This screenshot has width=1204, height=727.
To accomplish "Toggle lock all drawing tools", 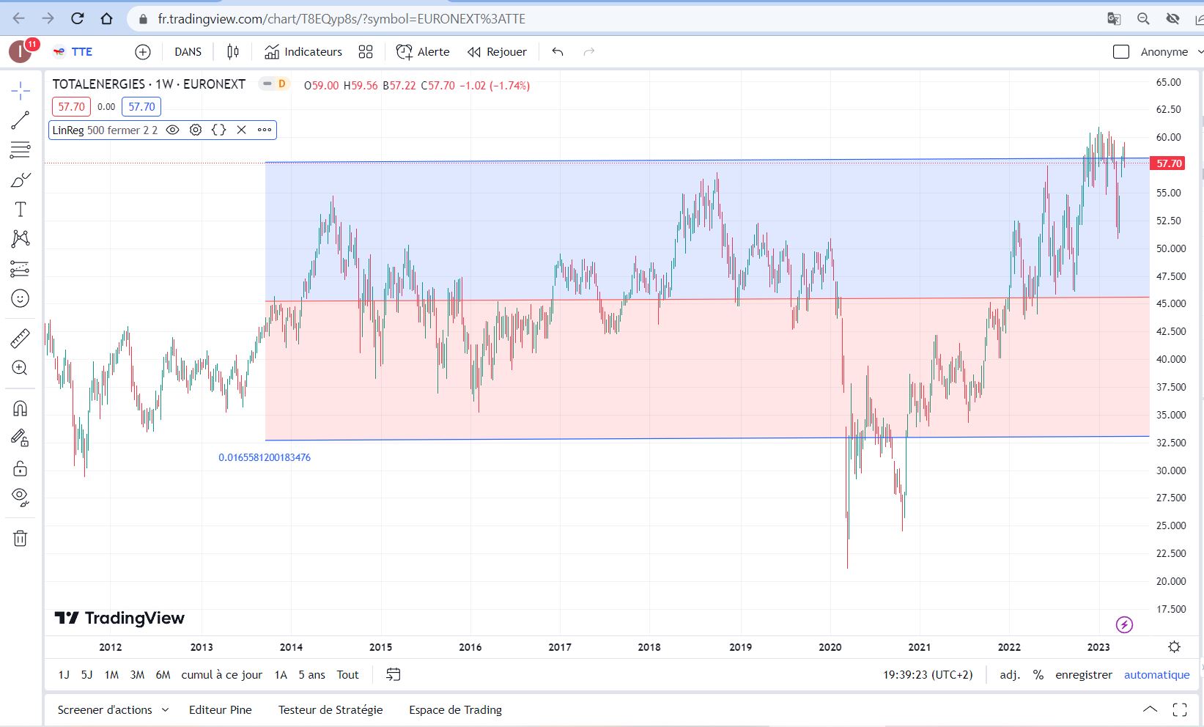I will click(x=21, y=468).
